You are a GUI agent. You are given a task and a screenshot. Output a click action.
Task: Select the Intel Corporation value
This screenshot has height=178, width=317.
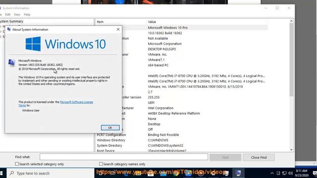point(160,108)
